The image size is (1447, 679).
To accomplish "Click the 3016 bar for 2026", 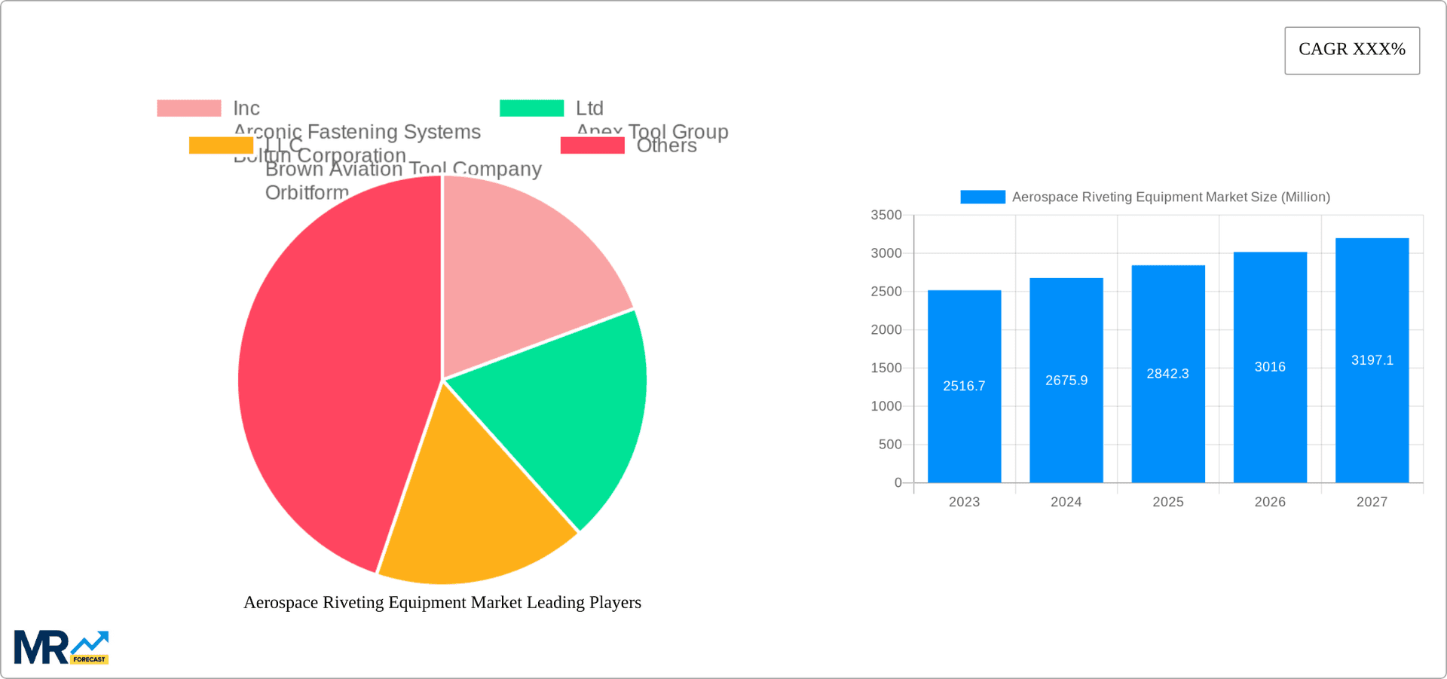I will (x=1269, y=367).
